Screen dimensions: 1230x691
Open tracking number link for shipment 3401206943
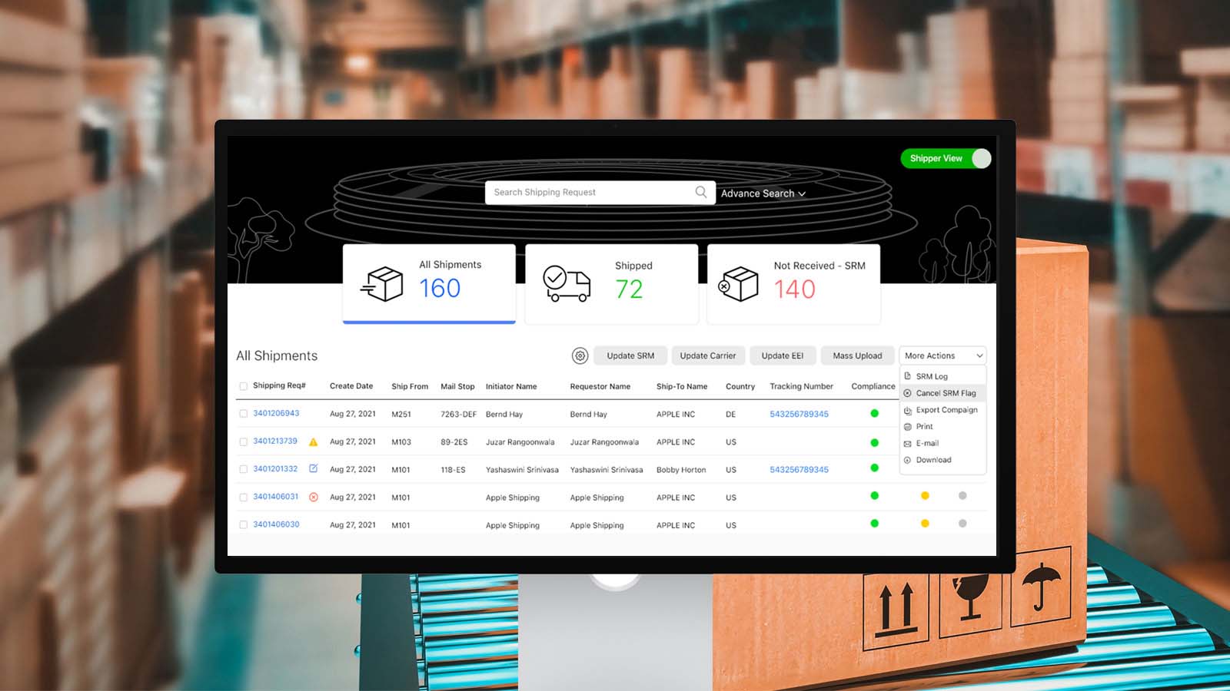coord(799,414)
